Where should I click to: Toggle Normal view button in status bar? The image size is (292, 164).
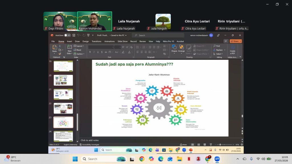click(x=192, y=144)
